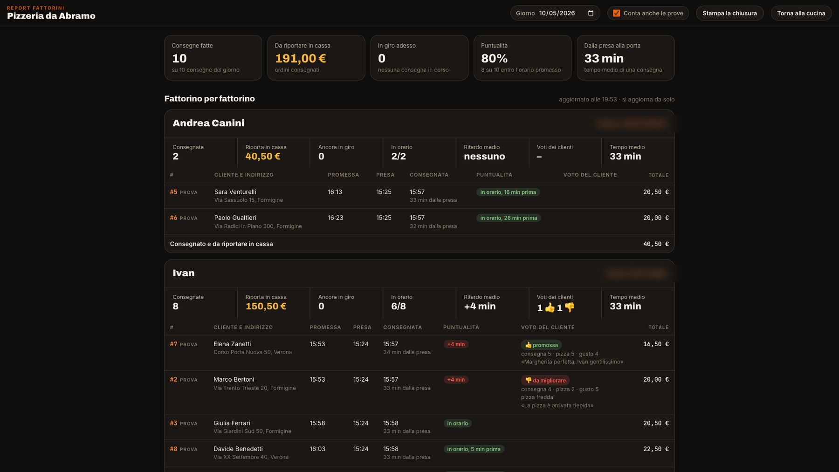Screen dimensions: 839x472
Task: Click order number #5 of Sara Venturelli
Action: coord(173,192)
